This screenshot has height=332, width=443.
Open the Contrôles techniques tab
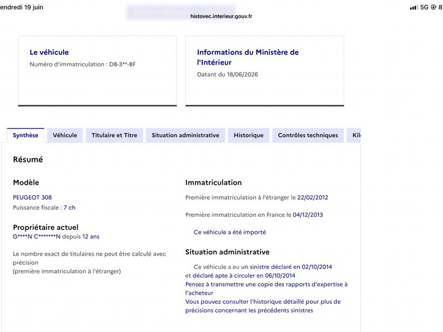point(308,135)
